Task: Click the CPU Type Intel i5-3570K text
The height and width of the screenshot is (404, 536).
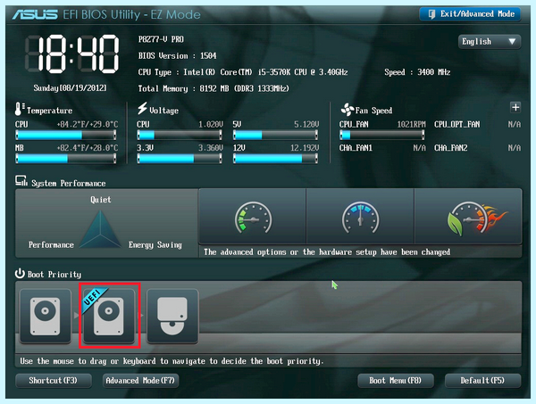Action: point(243,72)
